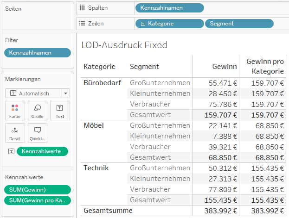The height and width of the screenshot is (218, 289).
Task: Expand the Kategorie pill hierarchy plus icon
Action: coord(143,24)
